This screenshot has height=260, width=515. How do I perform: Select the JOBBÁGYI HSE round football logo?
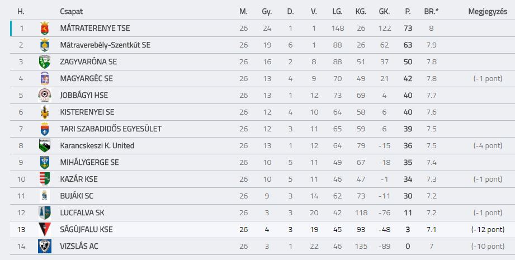pyautogui.click(x=45, y=95)
